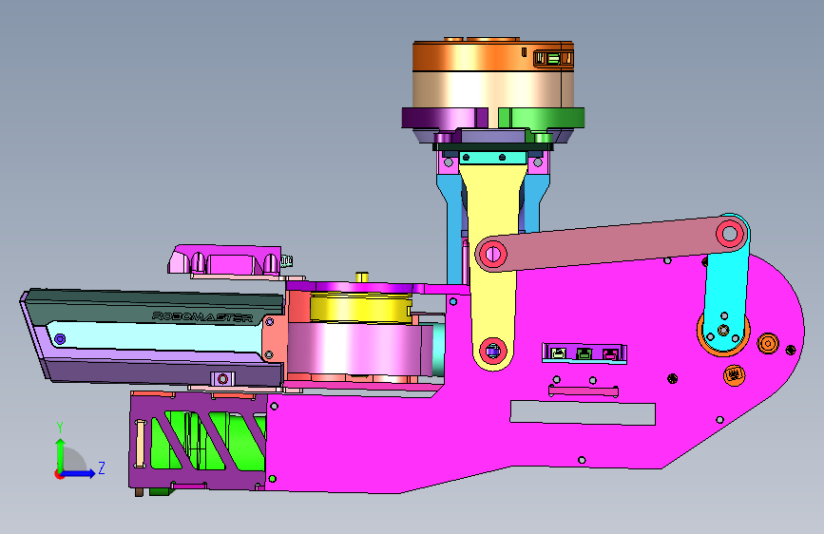This screenshot has width=824, height=534.
Task: Click the green Y axis of triad
Action: [x=61, y=454]
